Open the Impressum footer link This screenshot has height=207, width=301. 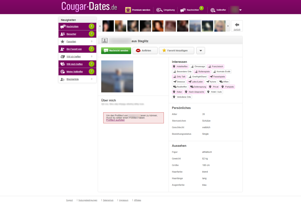click(x=124, y=200)
